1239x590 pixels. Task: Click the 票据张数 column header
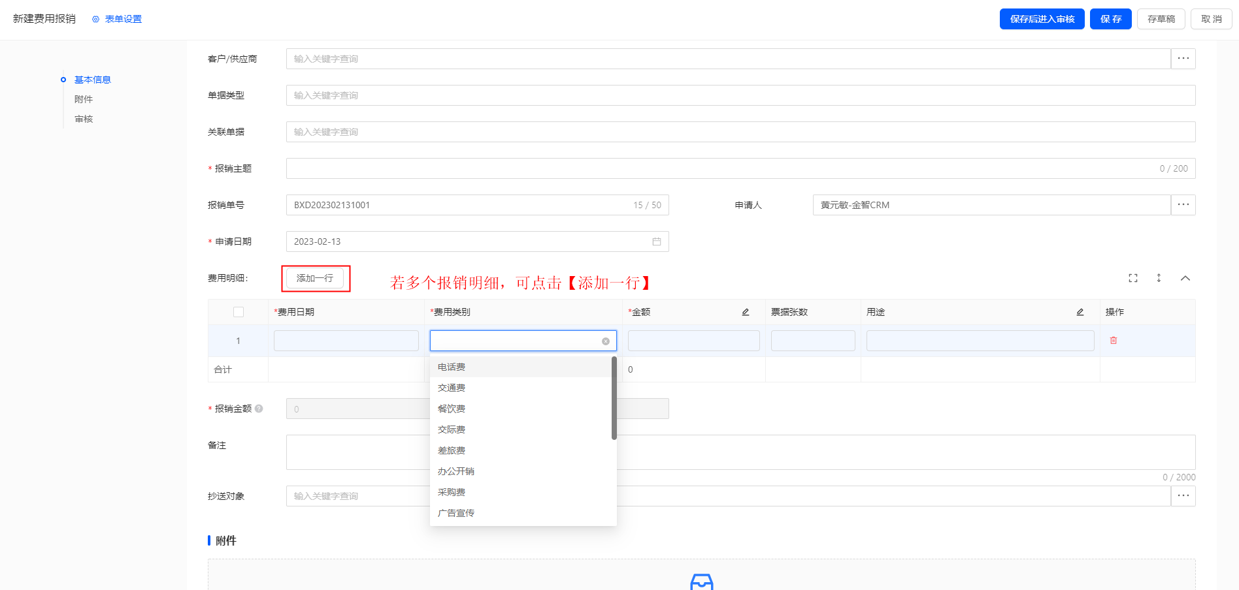point(813,312)
